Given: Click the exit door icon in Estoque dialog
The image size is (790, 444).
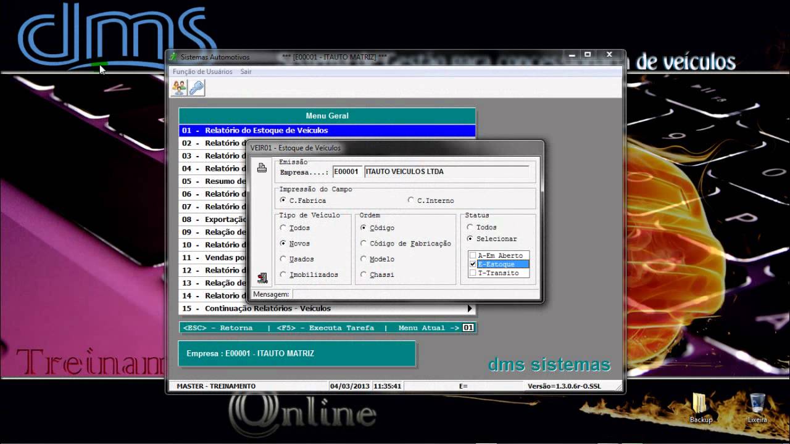Looking at the screenshot, I should click(262, 278).
